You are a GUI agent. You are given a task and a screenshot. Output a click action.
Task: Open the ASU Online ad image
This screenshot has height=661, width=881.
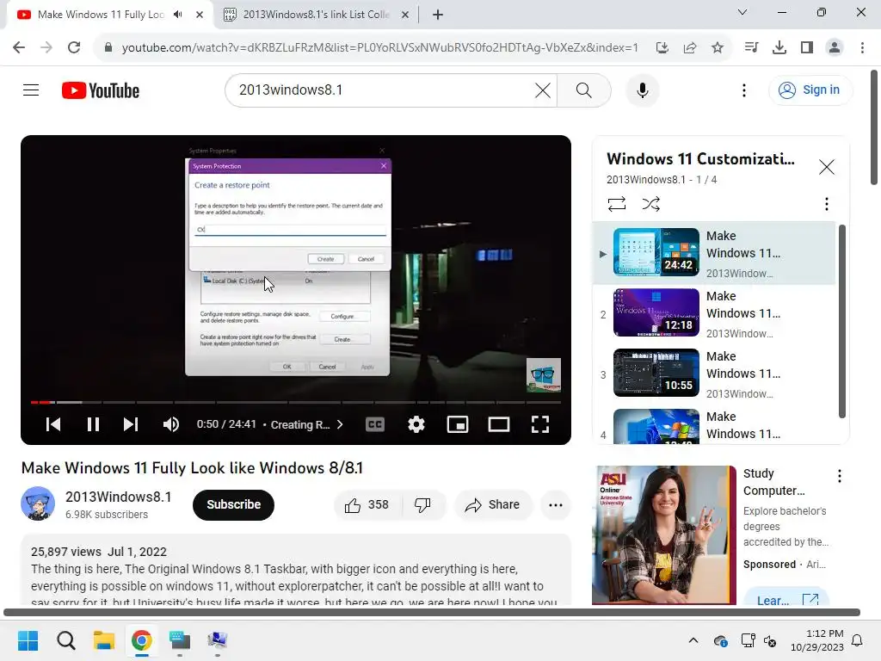pos(663,535)
